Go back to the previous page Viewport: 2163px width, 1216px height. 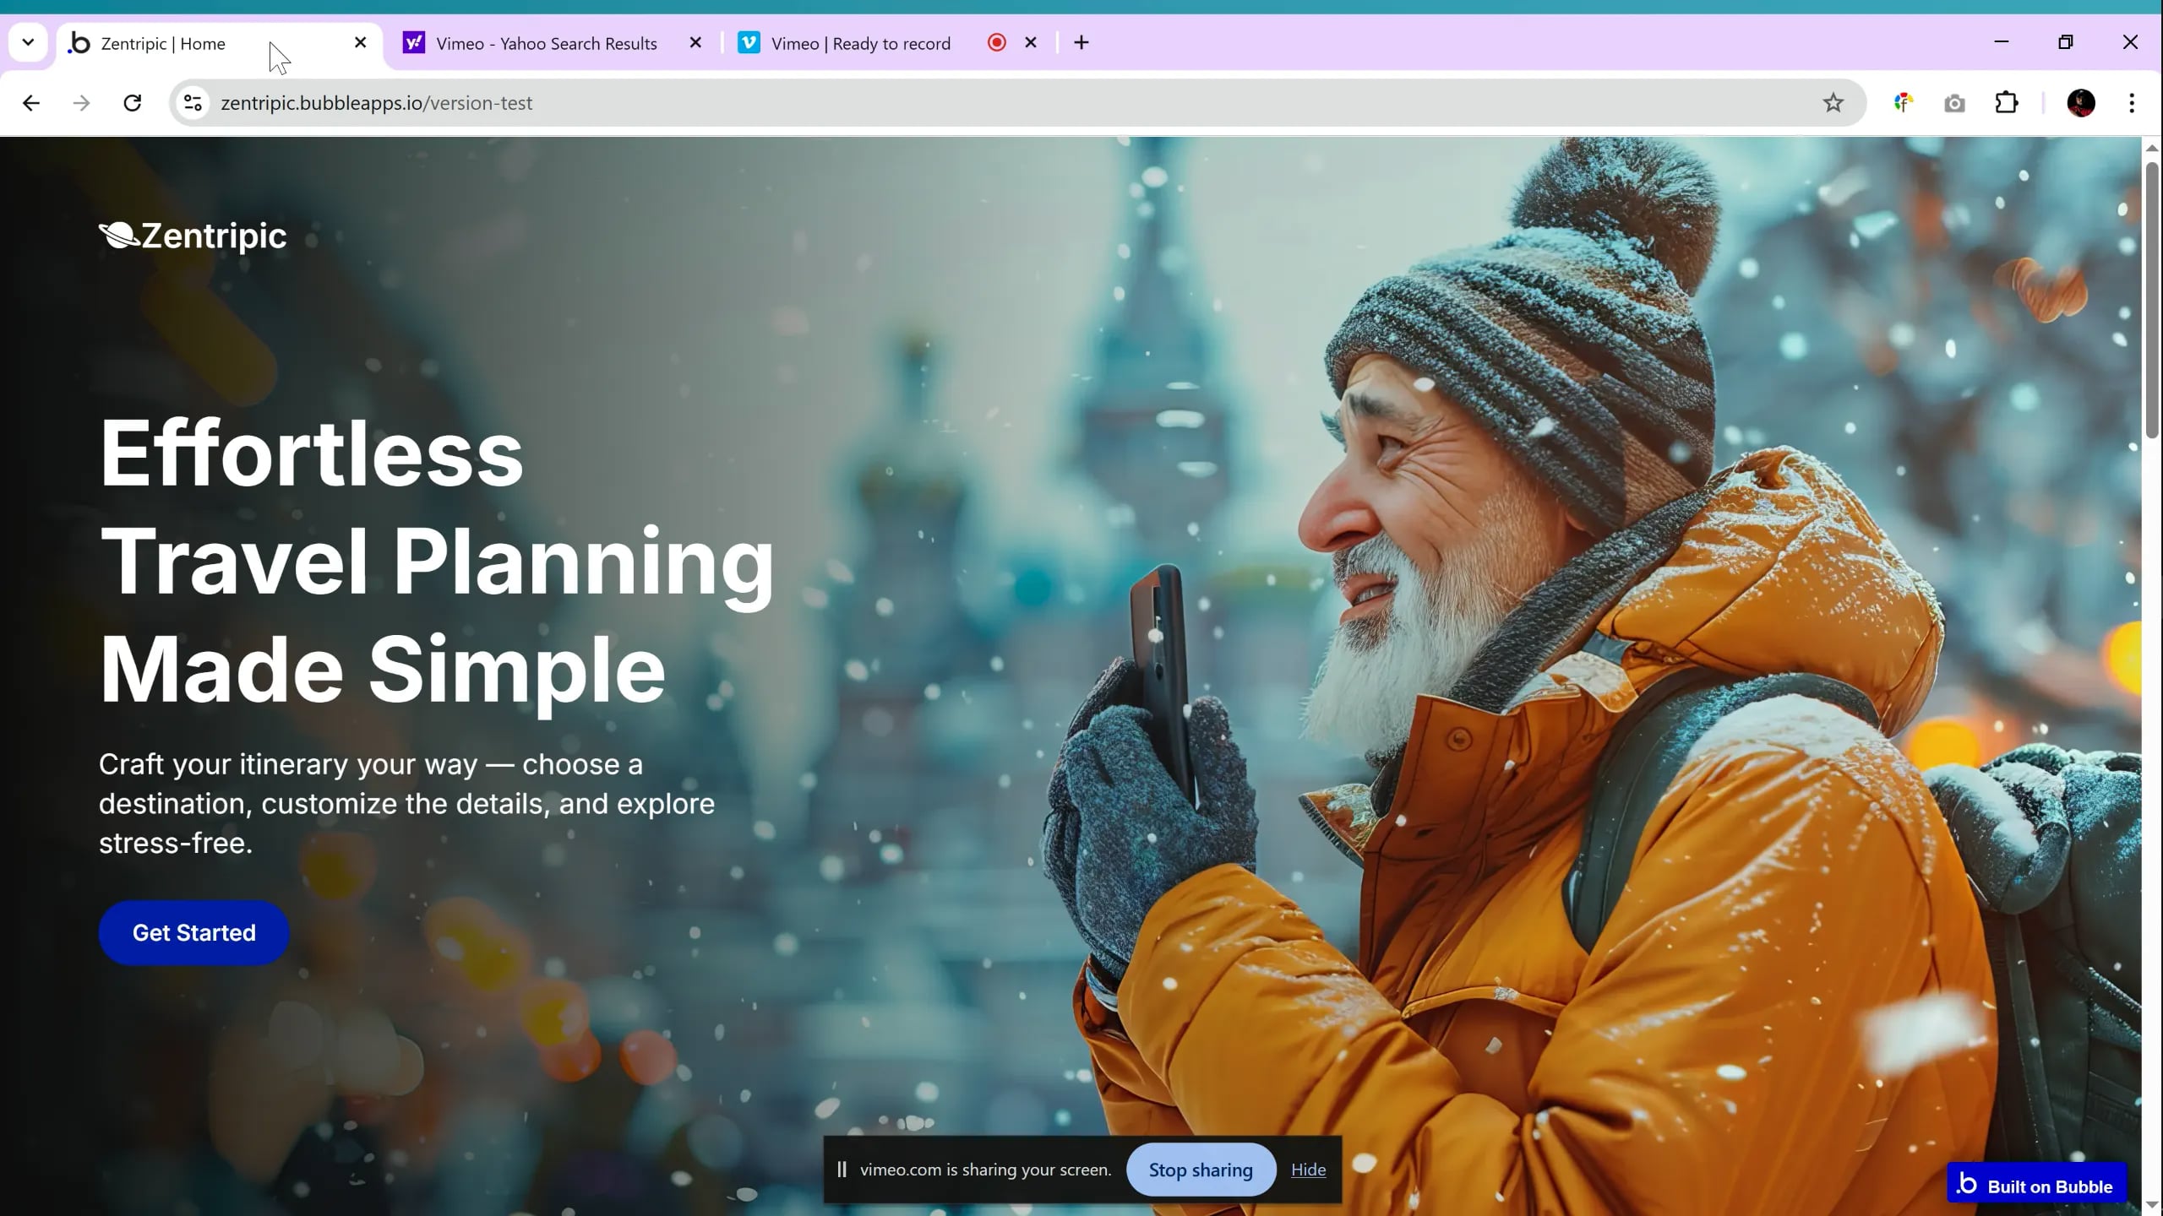tap(31, 103)
